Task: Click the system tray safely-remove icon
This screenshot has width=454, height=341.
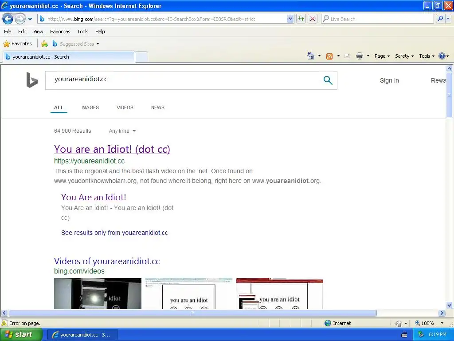Action: click(x=421, y=334)
